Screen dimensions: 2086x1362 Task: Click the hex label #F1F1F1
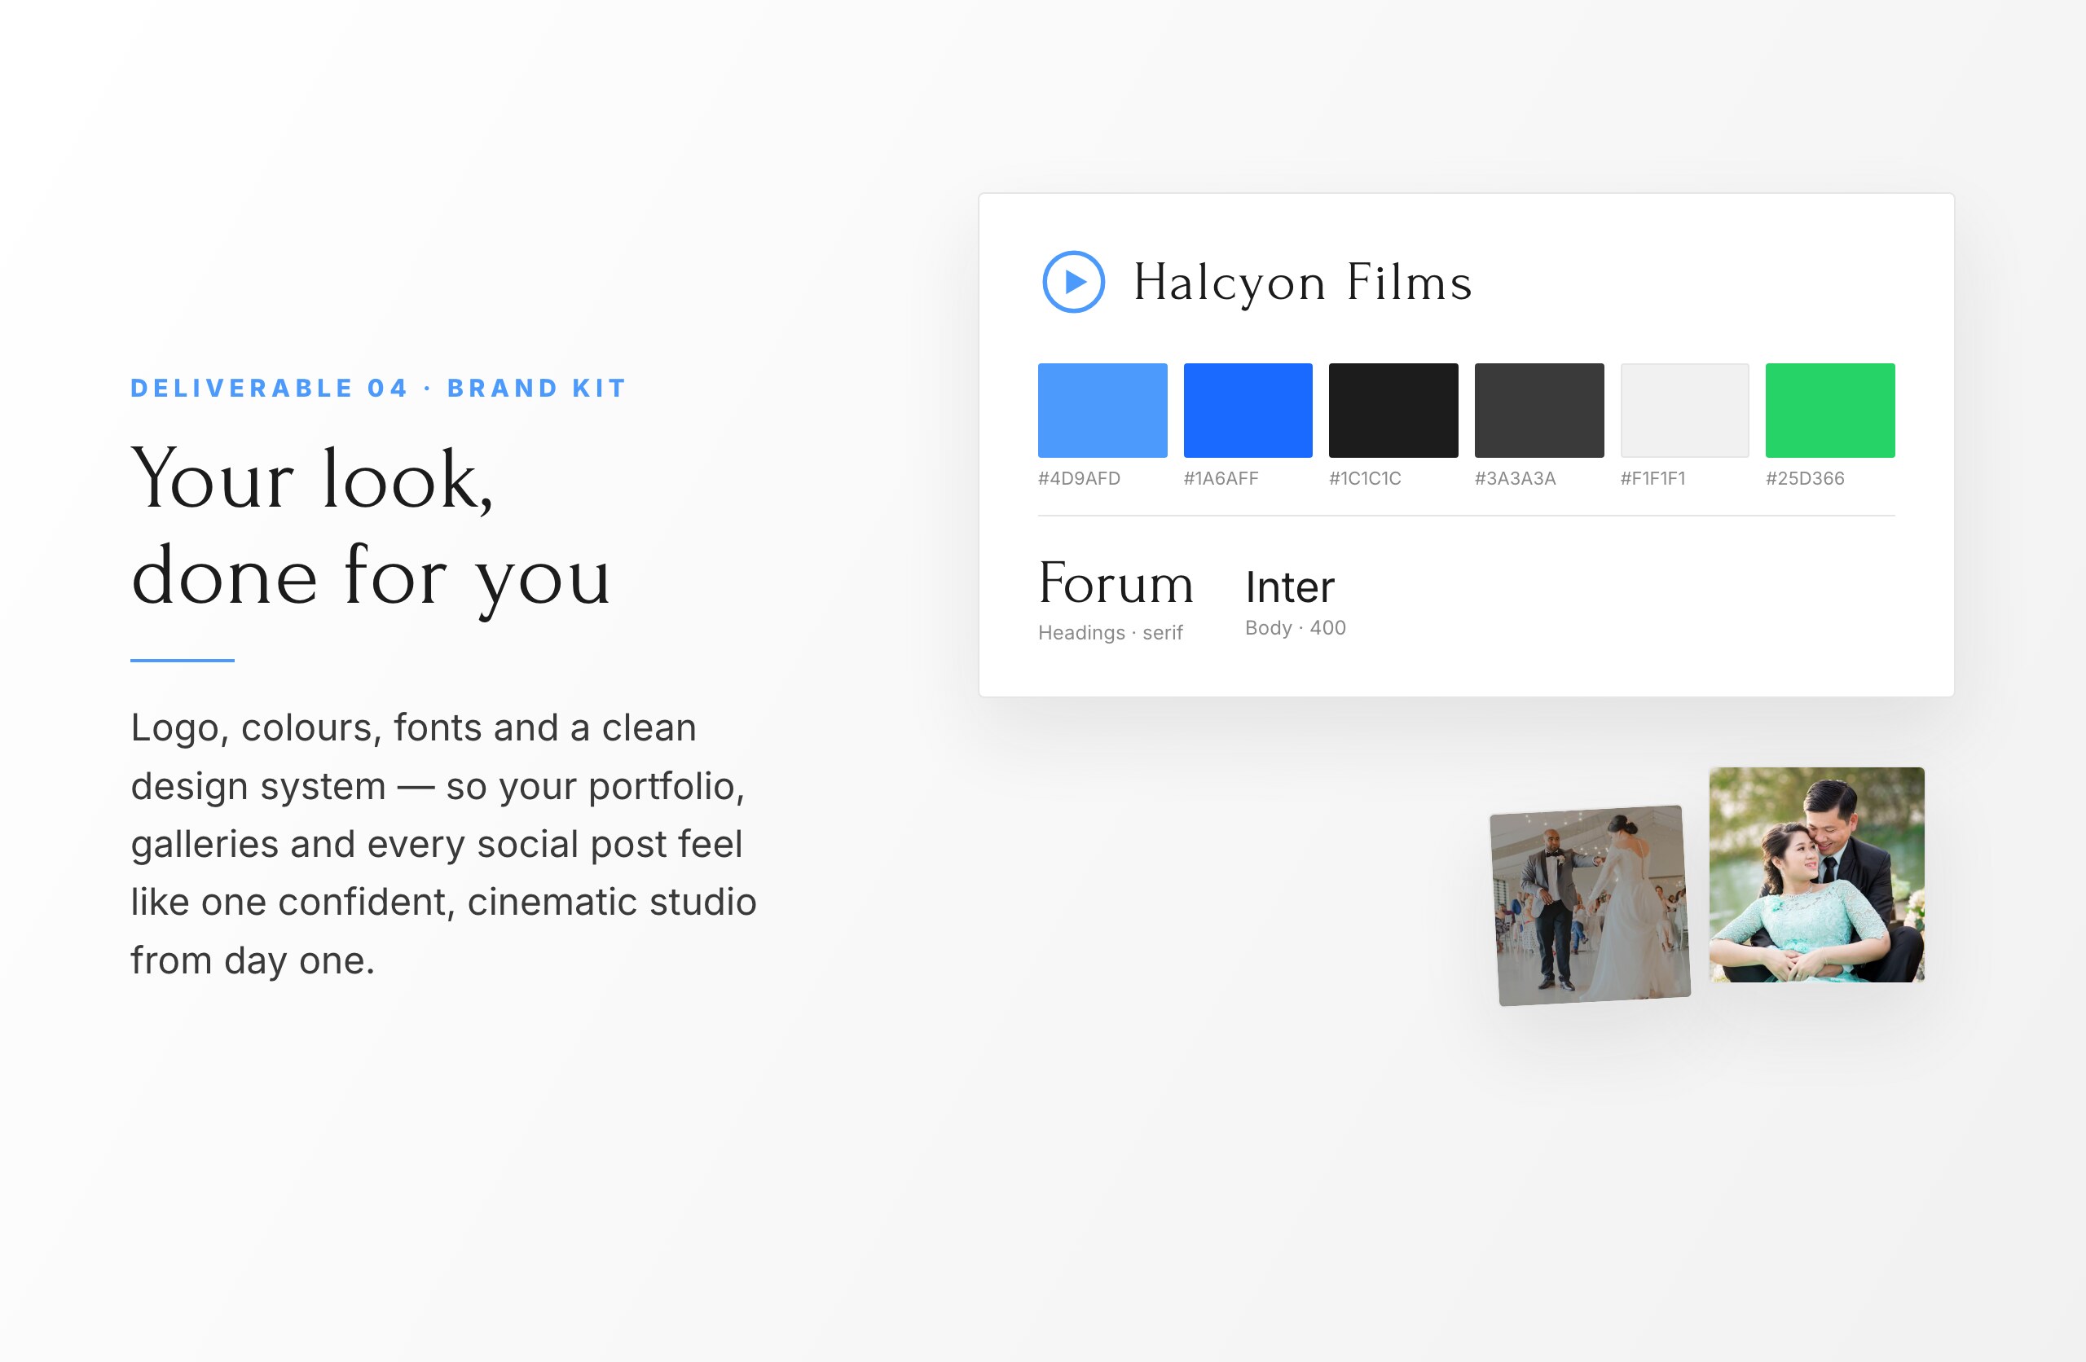(x=1653, y=478)
